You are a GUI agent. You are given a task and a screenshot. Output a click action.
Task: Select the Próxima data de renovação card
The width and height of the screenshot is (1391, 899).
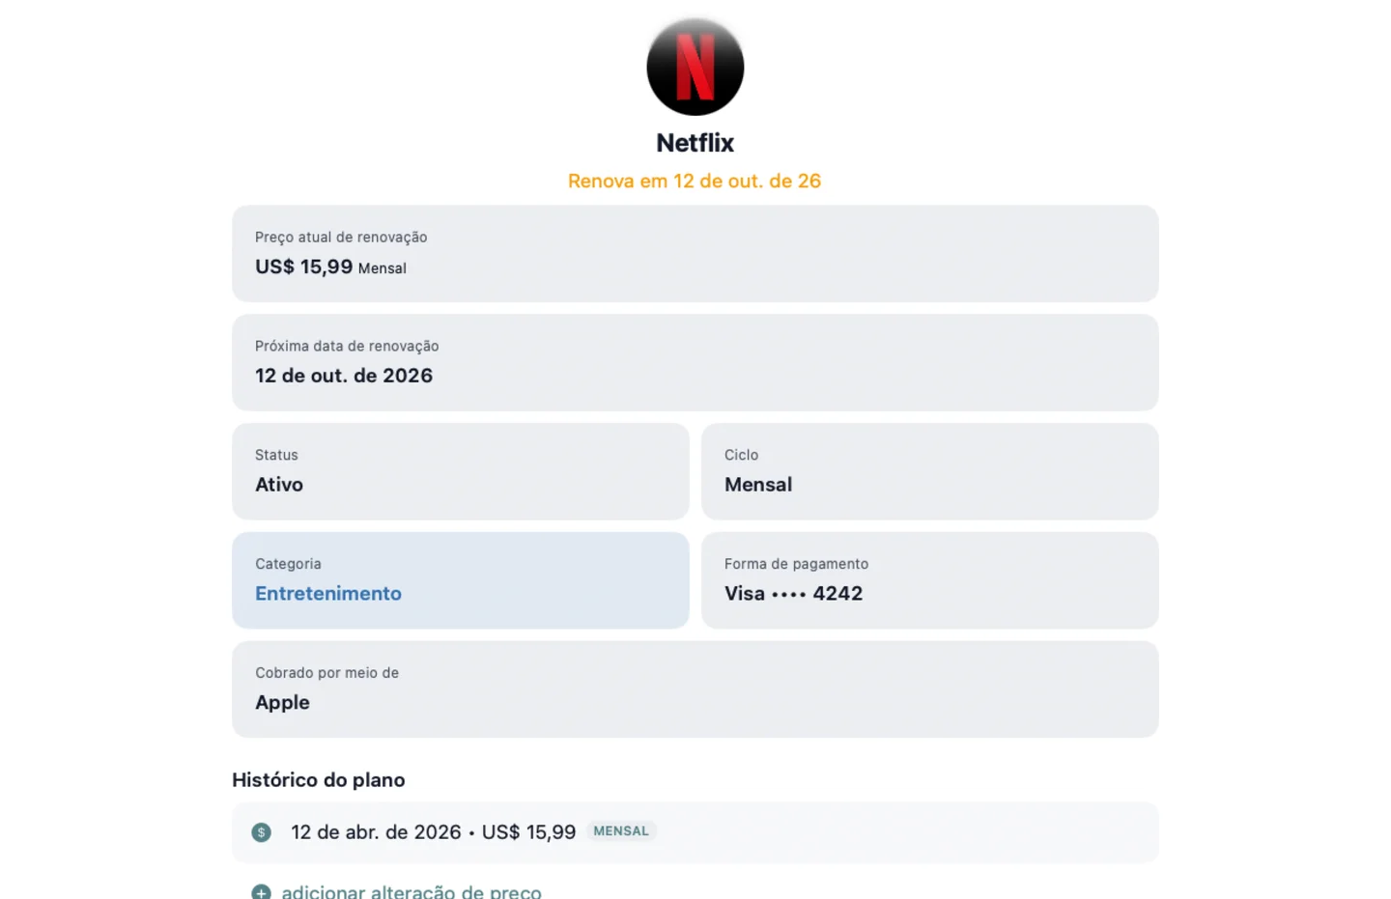tap(695, 362)
